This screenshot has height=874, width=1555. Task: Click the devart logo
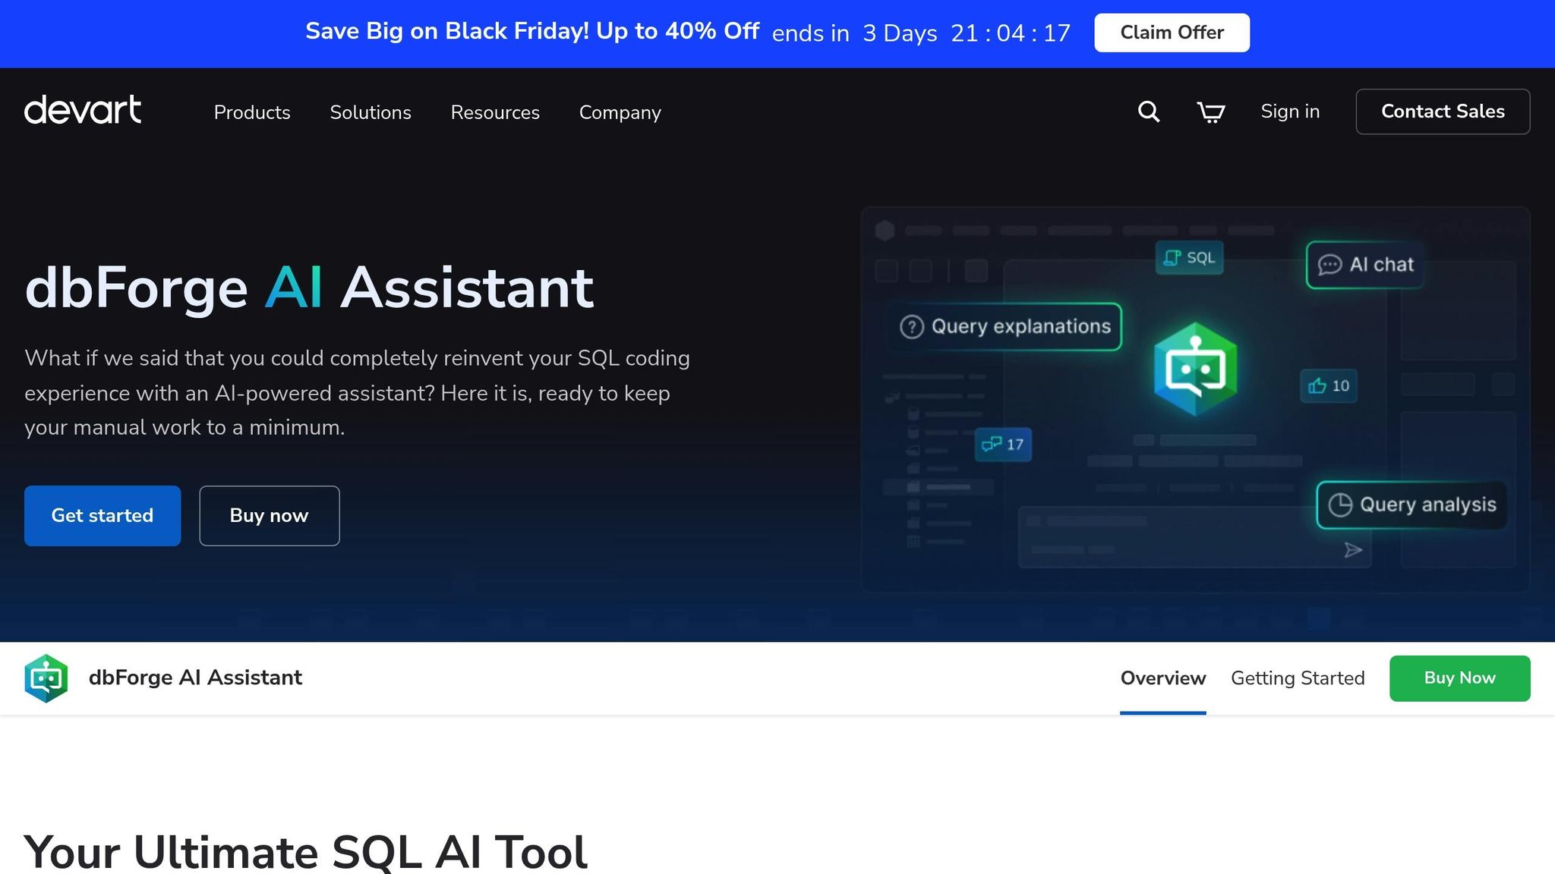83,110
